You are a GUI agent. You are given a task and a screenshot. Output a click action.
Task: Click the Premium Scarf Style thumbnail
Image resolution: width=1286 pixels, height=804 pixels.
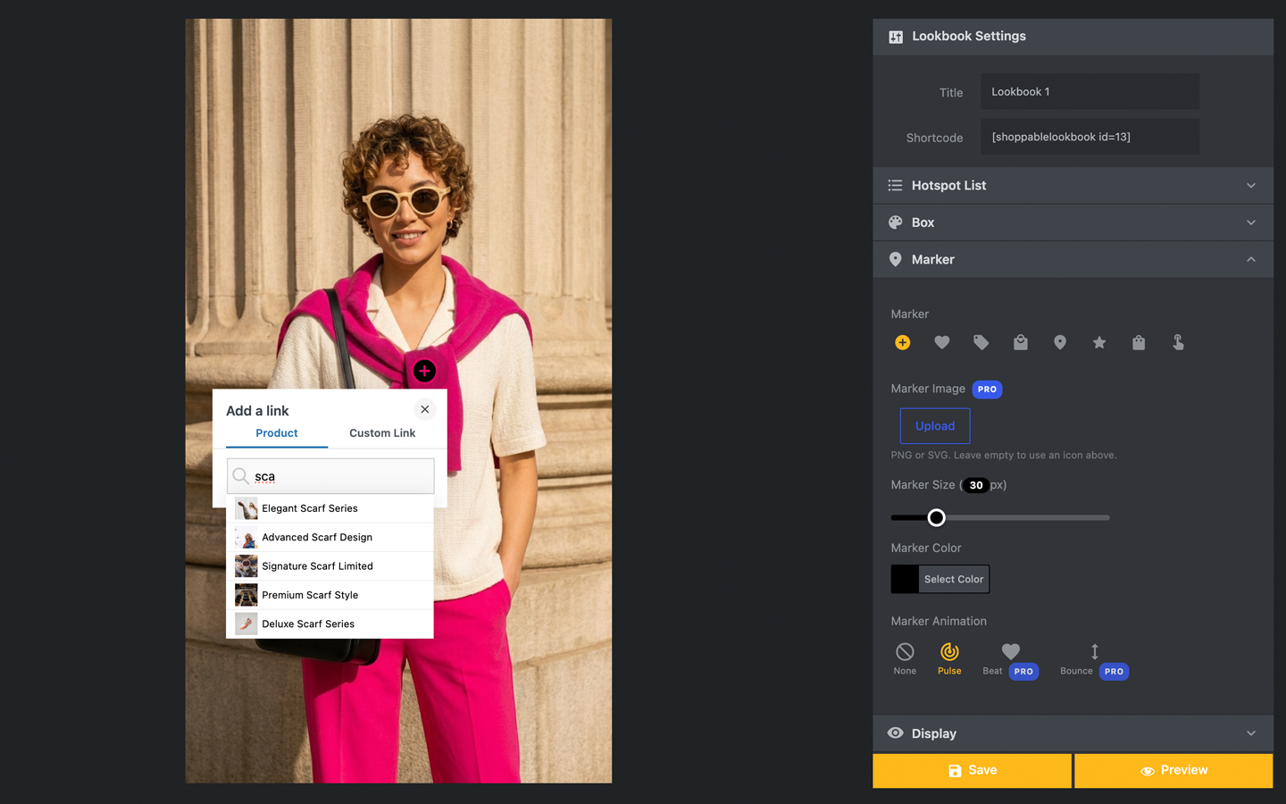[246, 595]
